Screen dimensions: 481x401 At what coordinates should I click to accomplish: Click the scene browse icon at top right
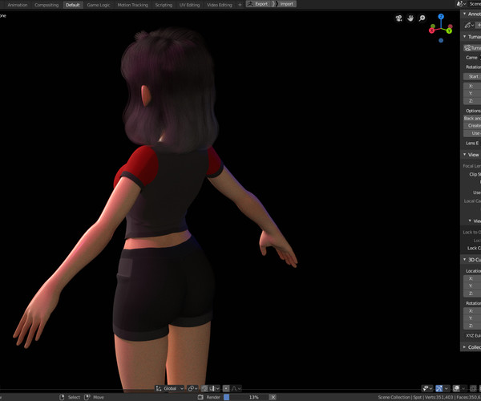[x=460, y=4]
